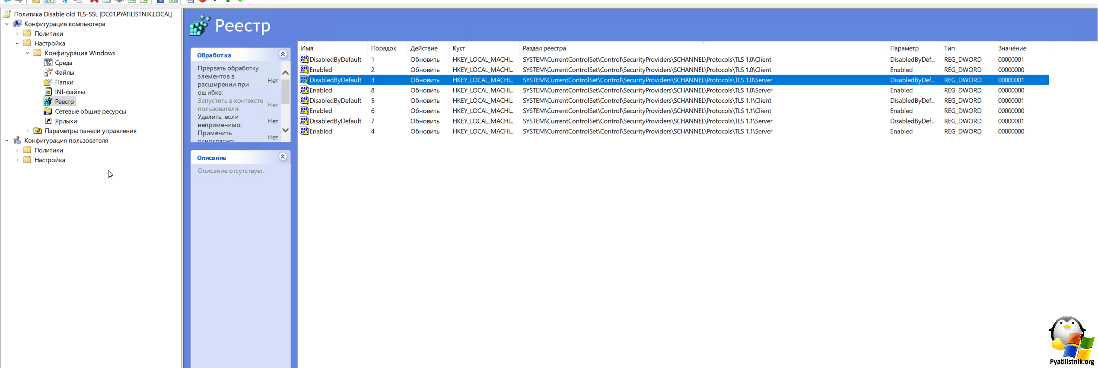This screenshot has width=1098, height=368.
Task: Open the Папки folder preference icon
Action: (x=48, y=82)
